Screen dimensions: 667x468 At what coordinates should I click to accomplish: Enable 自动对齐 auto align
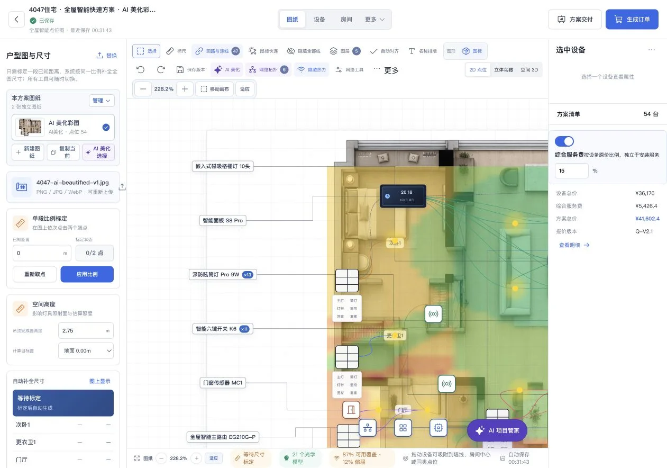(385, 51)
